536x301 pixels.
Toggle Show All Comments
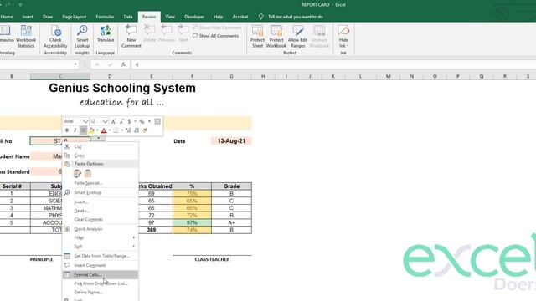point(216,35)
